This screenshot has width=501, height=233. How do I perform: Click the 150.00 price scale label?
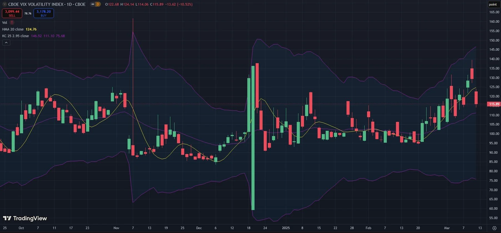pos(494,40)
